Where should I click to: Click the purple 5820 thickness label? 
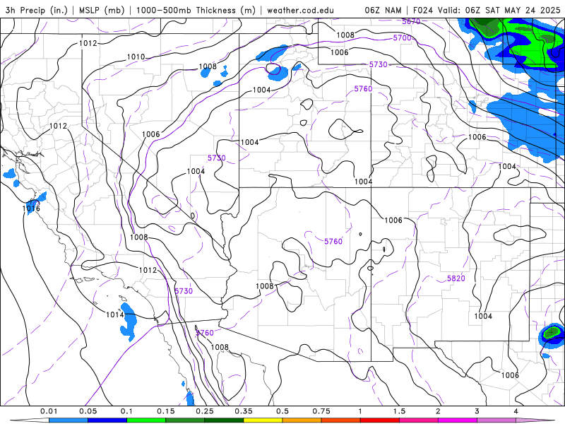pos(456,278)
